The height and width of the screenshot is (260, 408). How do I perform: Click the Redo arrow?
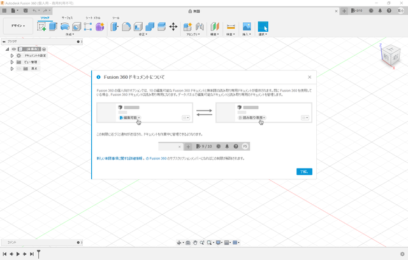(45, 11)
